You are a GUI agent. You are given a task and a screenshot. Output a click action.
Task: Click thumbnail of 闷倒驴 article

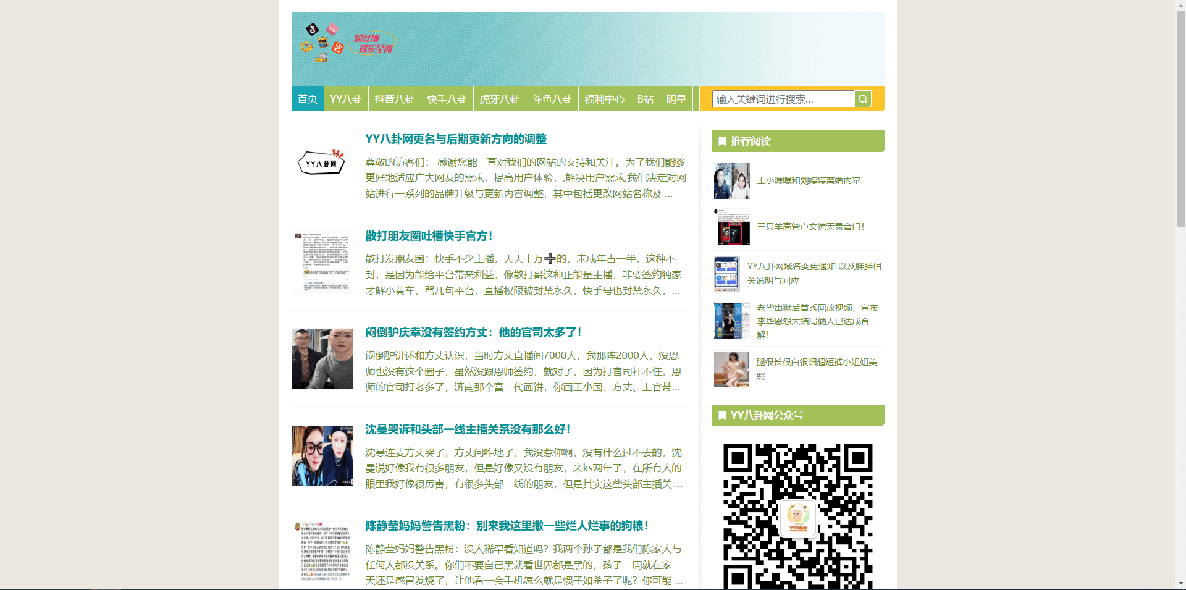(x=322, y=359)
